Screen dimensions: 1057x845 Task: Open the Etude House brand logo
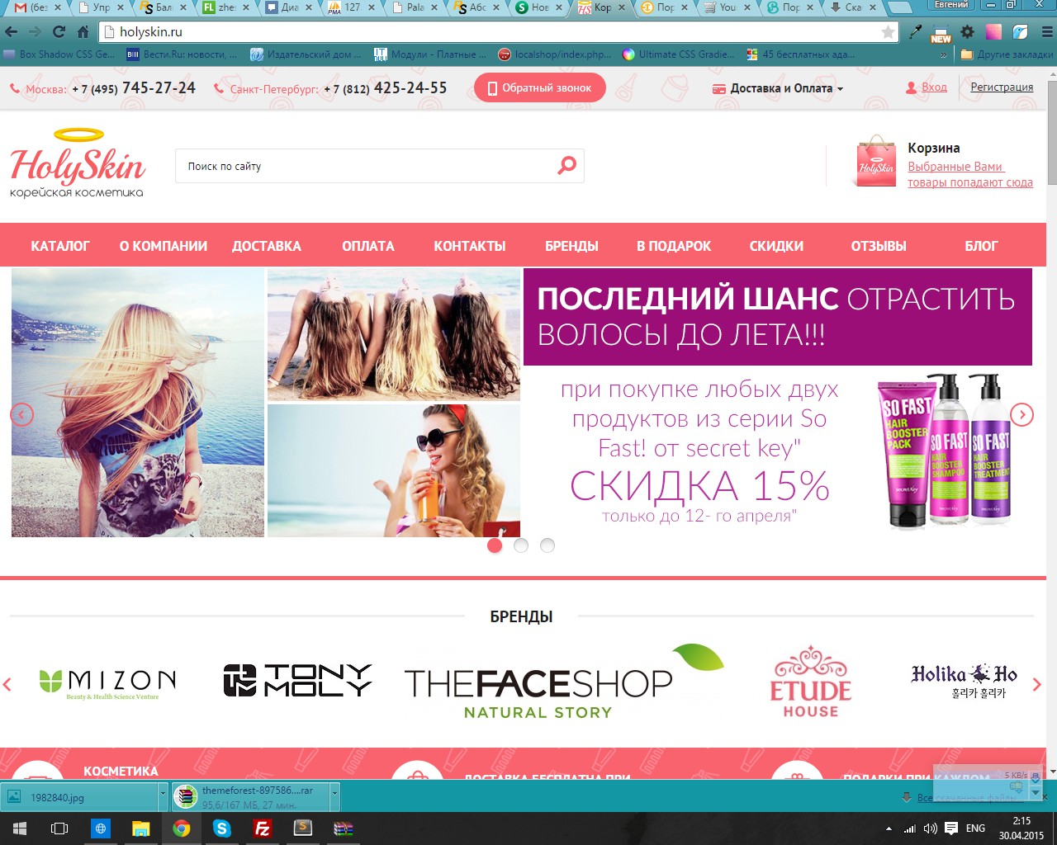[811, 682]
